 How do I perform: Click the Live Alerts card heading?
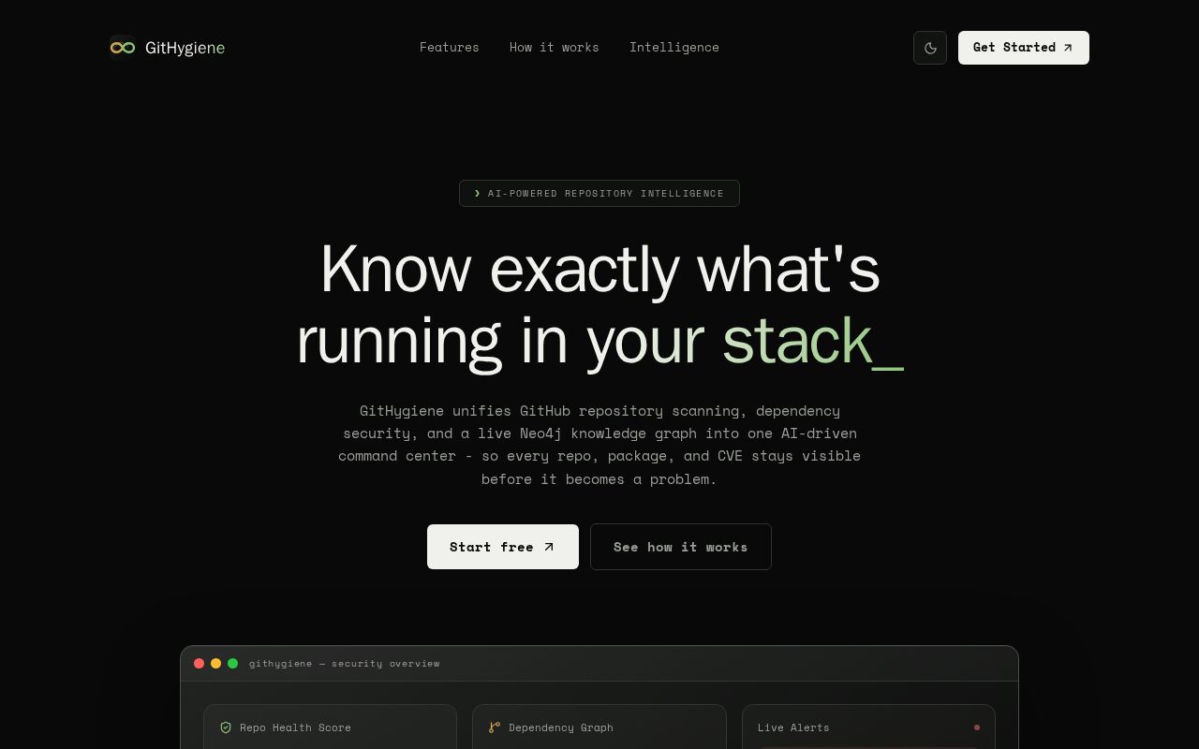793,727
